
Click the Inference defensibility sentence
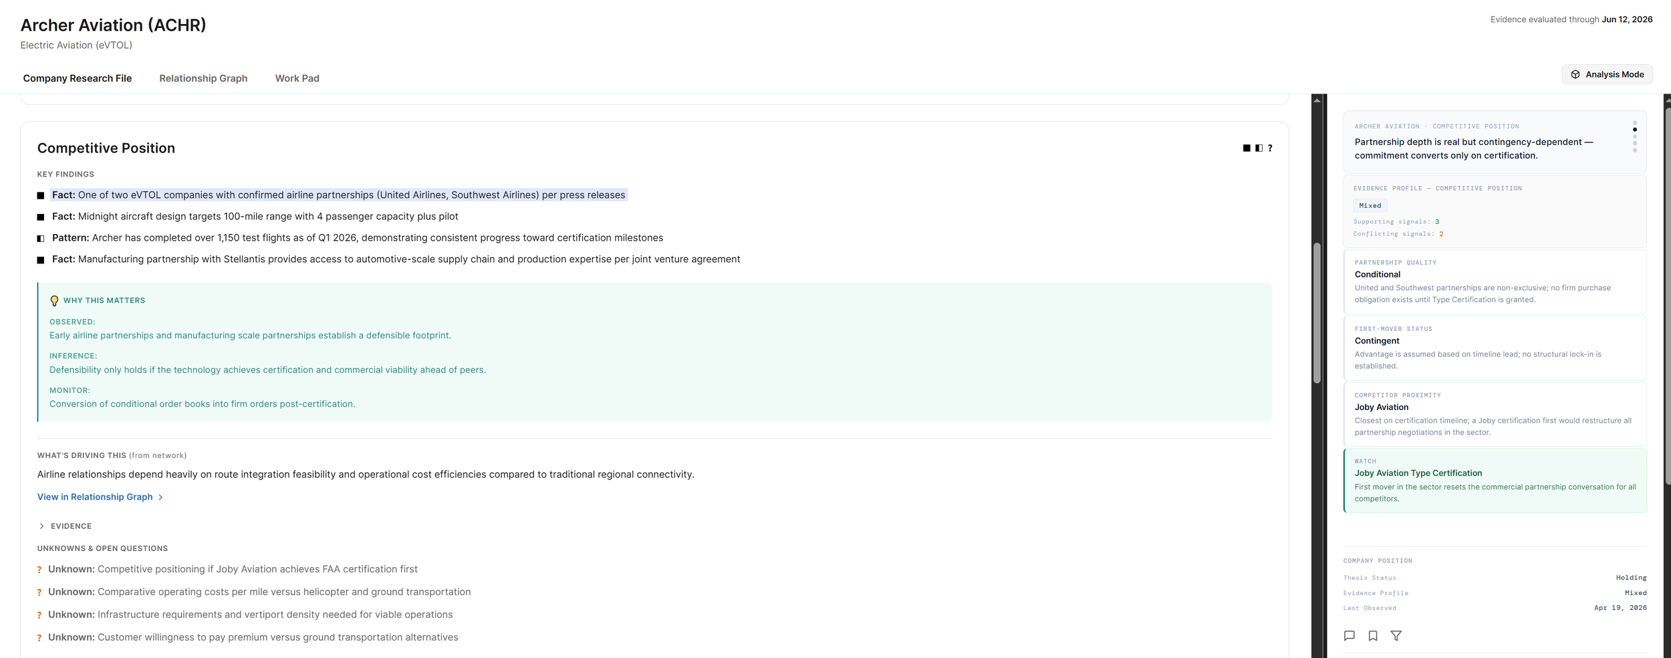pos(267,370)
